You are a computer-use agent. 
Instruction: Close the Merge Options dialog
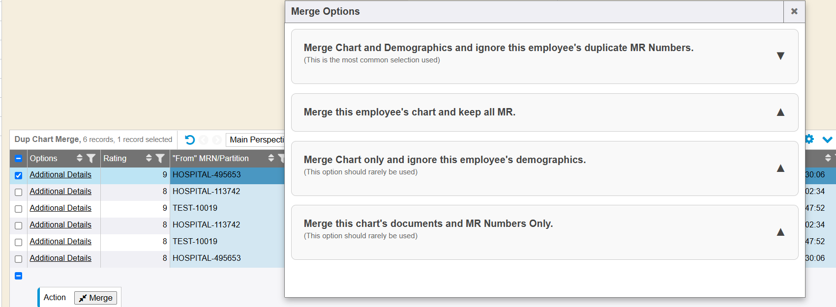pyautogui.click(x=794, y=11)
